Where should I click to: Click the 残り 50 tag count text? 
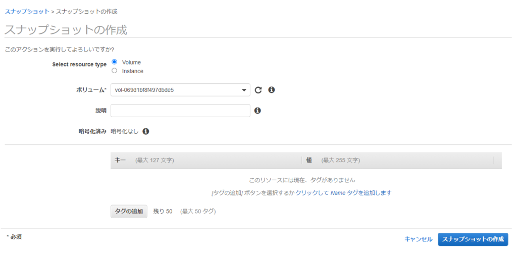pos(163,212)
